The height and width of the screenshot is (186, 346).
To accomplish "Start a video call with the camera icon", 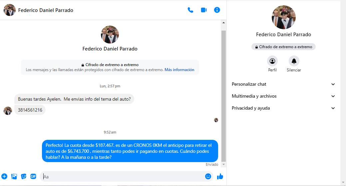I will [204, 10].
